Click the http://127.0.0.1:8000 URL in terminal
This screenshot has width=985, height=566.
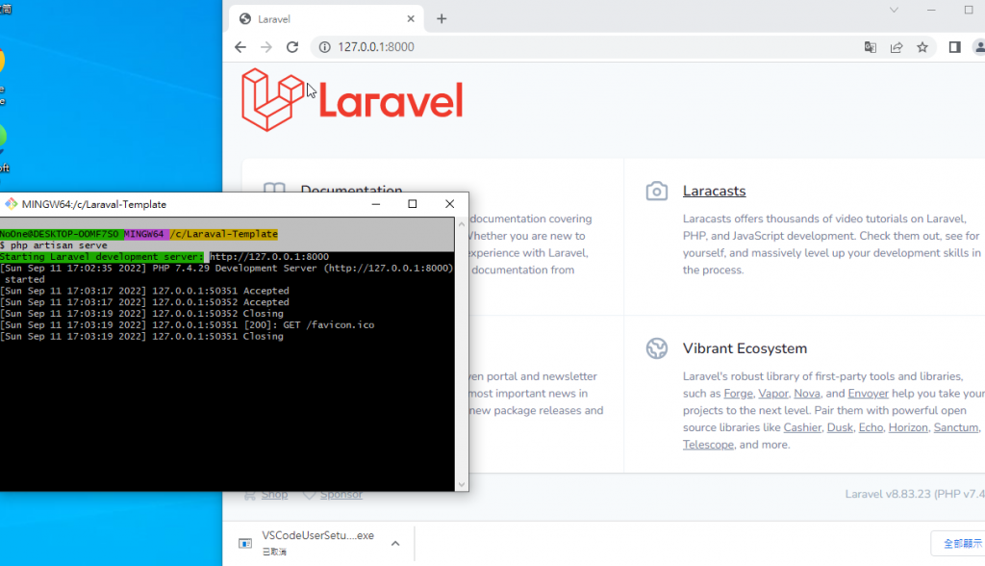pos(269,257)
